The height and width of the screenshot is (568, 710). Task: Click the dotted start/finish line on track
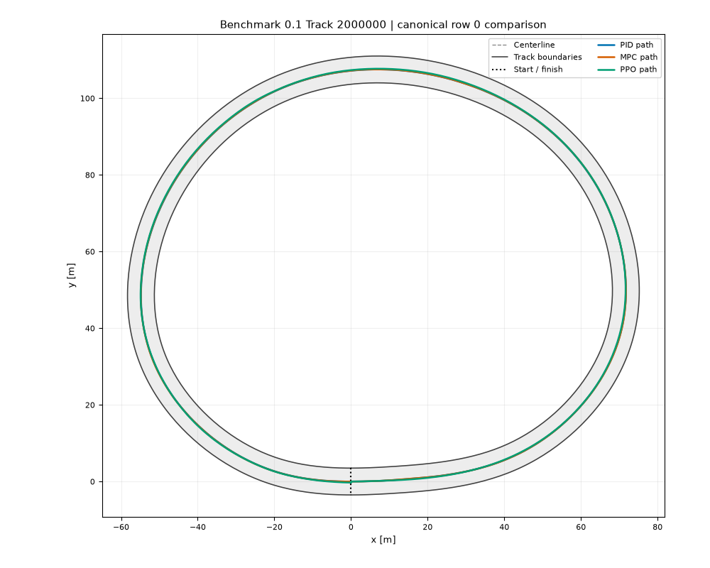tap(351, 481)
